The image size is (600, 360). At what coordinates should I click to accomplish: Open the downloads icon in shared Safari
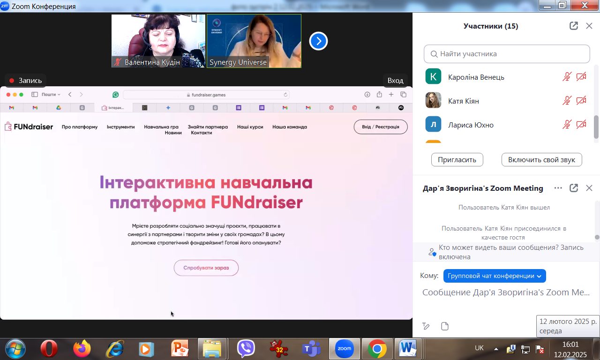click(367, 95)
